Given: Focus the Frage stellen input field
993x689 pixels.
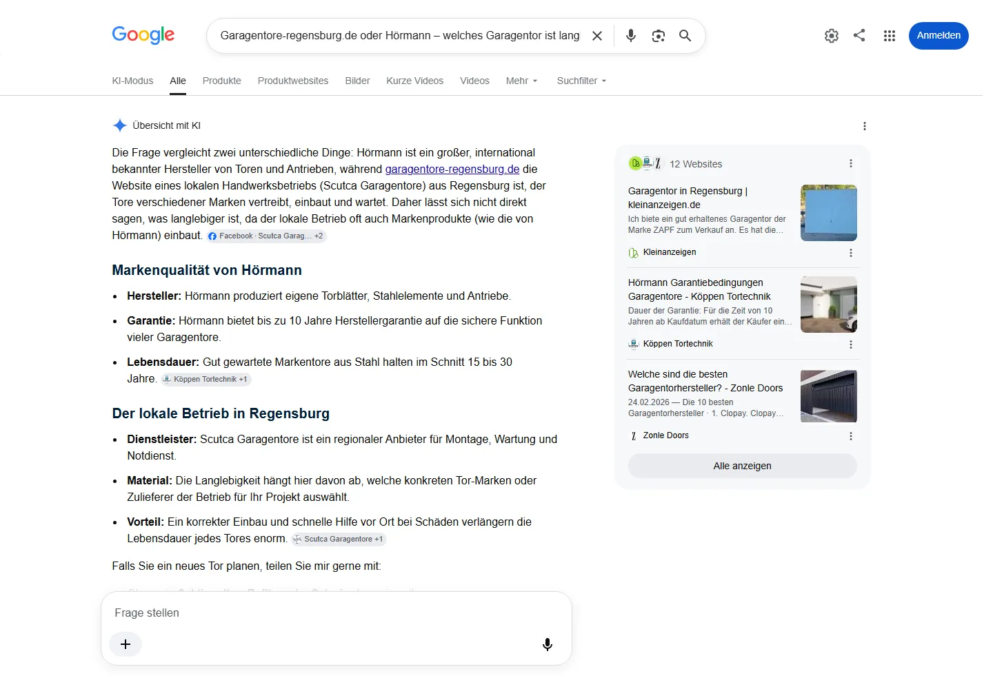Looking at the screenshot, I should point(337,613).
